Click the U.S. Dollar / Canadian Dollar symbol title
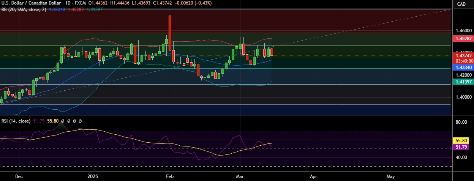This screenshot has height=181, width=474. point(31,3)
